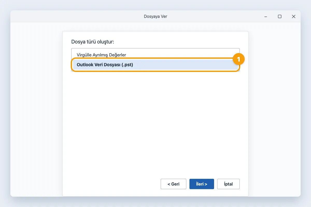The width and height of the screenshot is (311, 207).
Task: Cancel the export with İptal
Action: point(228,184)
